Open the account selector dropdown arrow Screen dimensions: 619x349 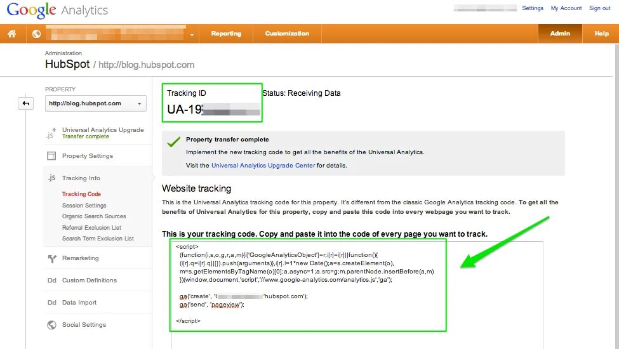(x=192, y=35)
